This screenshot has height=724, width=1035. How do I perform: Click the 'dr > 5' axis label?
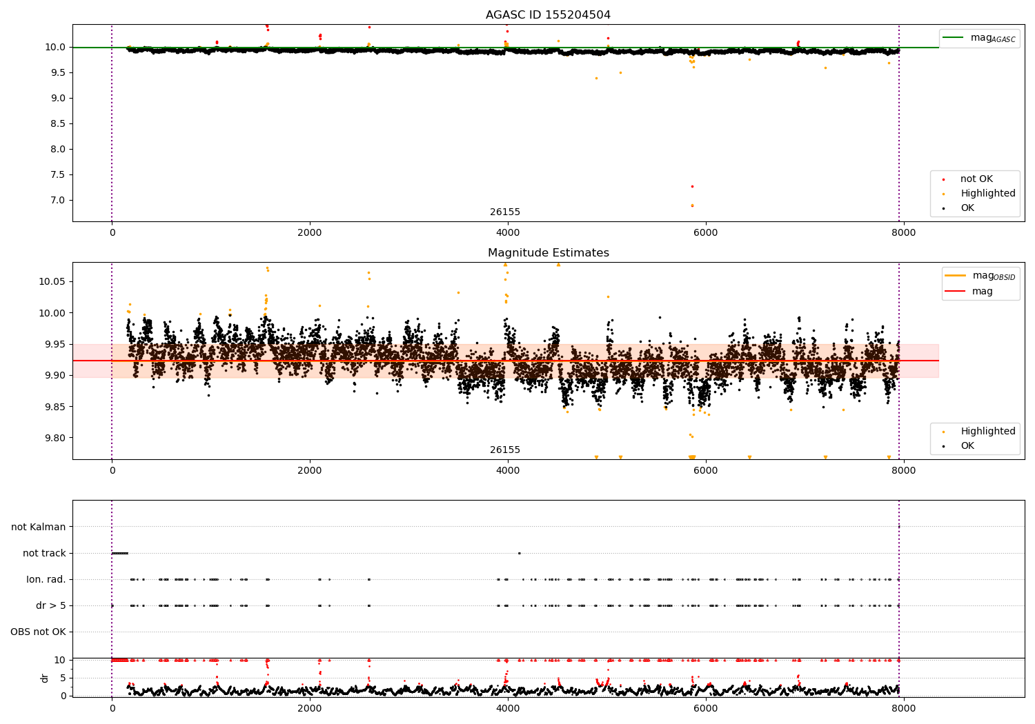51,606
